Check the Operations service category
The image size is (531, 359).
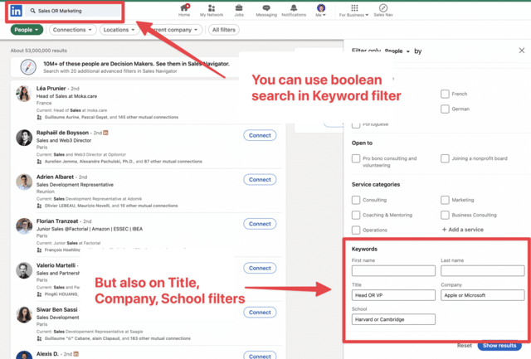click(x=356, y=230)
